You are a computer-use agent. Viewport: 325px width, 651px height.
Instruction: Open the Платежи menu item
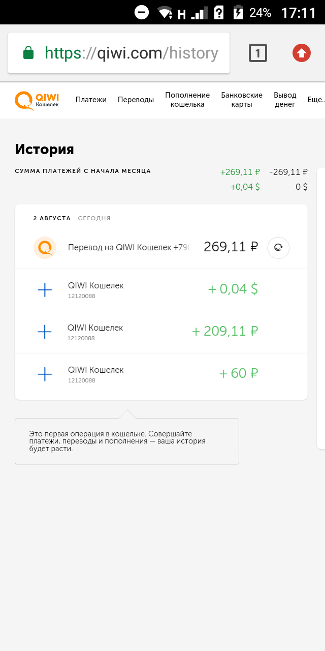(91, 100)
